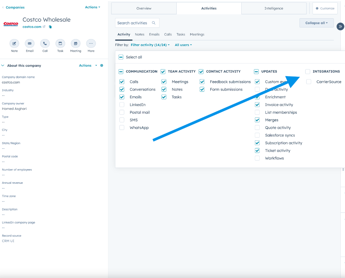Check the CarrierSource checkbox
The image size is (345, 278).
click(309, 82)
